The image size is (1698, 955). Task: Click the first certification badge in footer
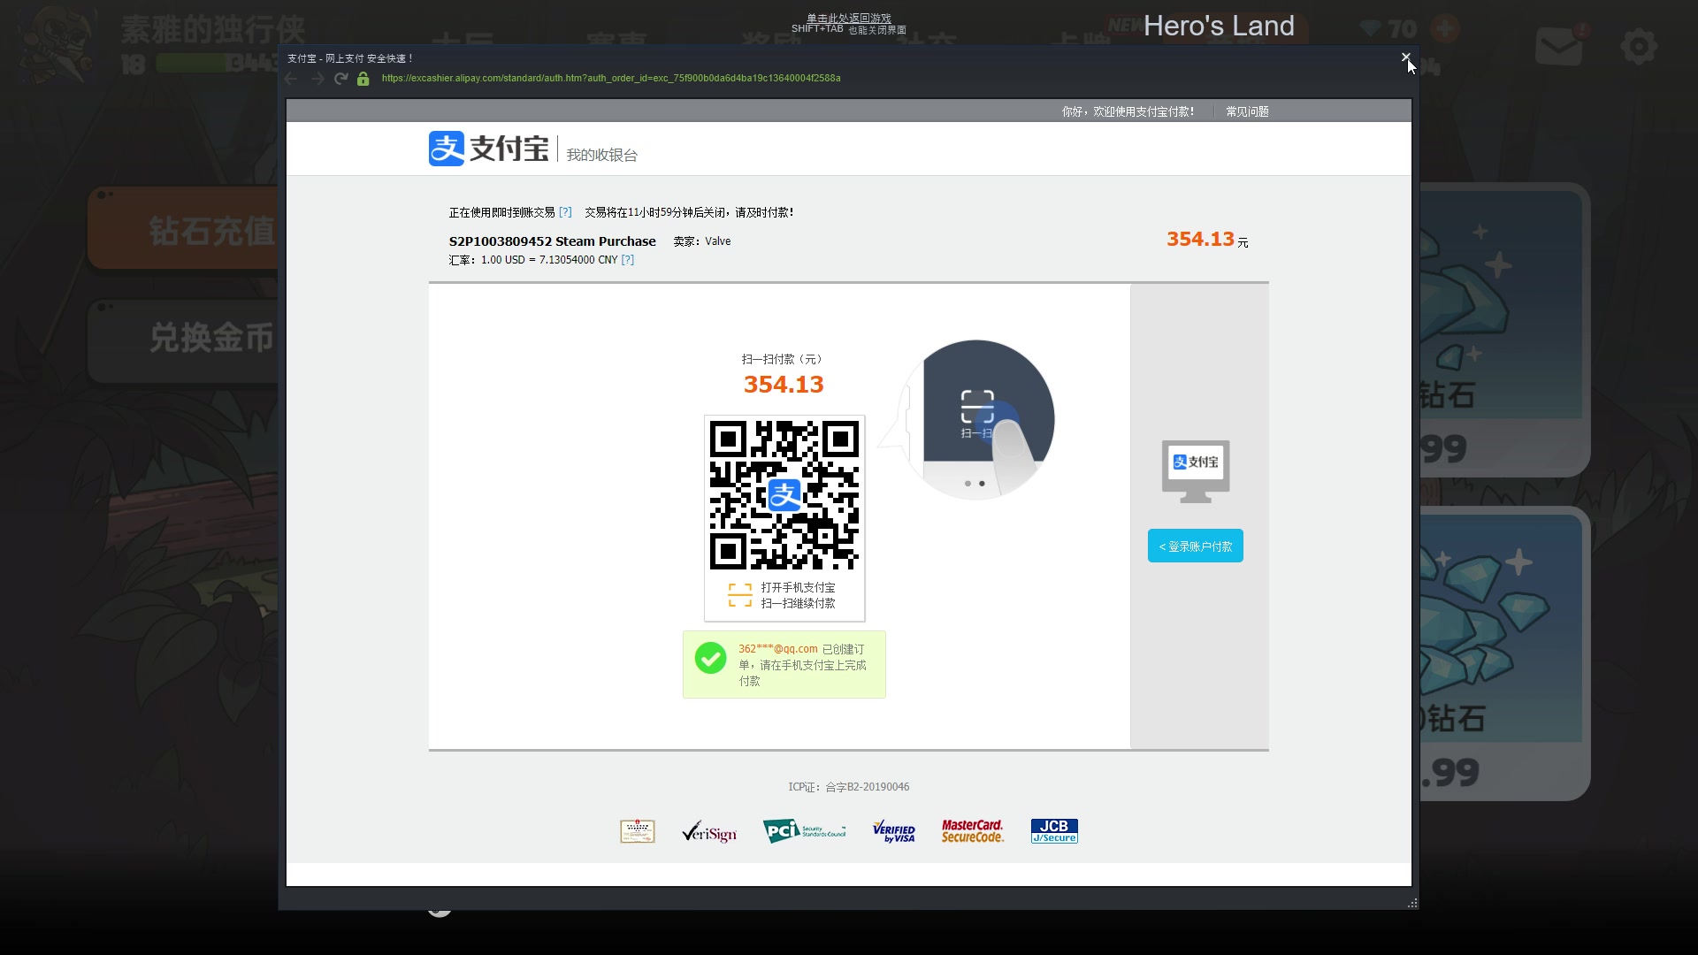637,831
